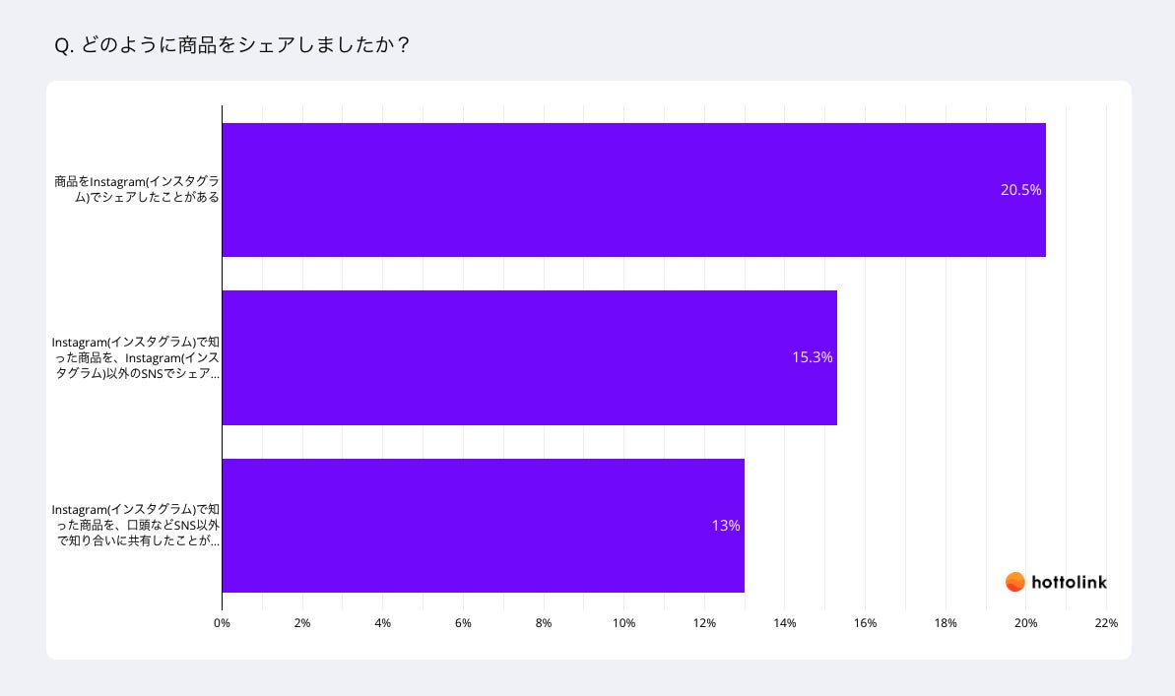Click the 18% x-axis tick label
Image resolution: width=1175 pixels, height=696 pixels.
[x=945, y=622]
